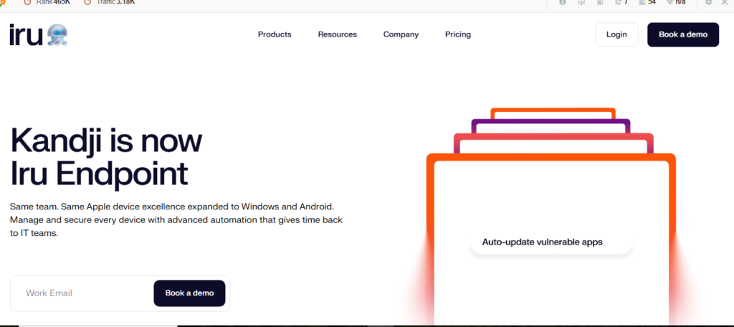Click the iru logo in header
Screen dimensions: 734x327
coord(39,35)
